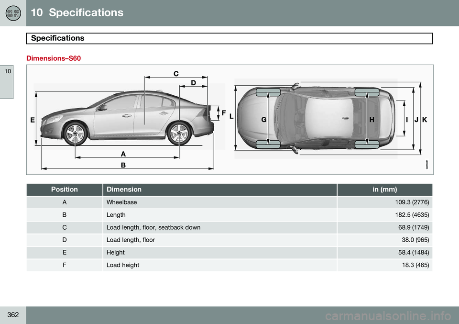This screenshot has height=324, width=459.
Task: Click label 'H' on rear track
Action: pos(372,120)
